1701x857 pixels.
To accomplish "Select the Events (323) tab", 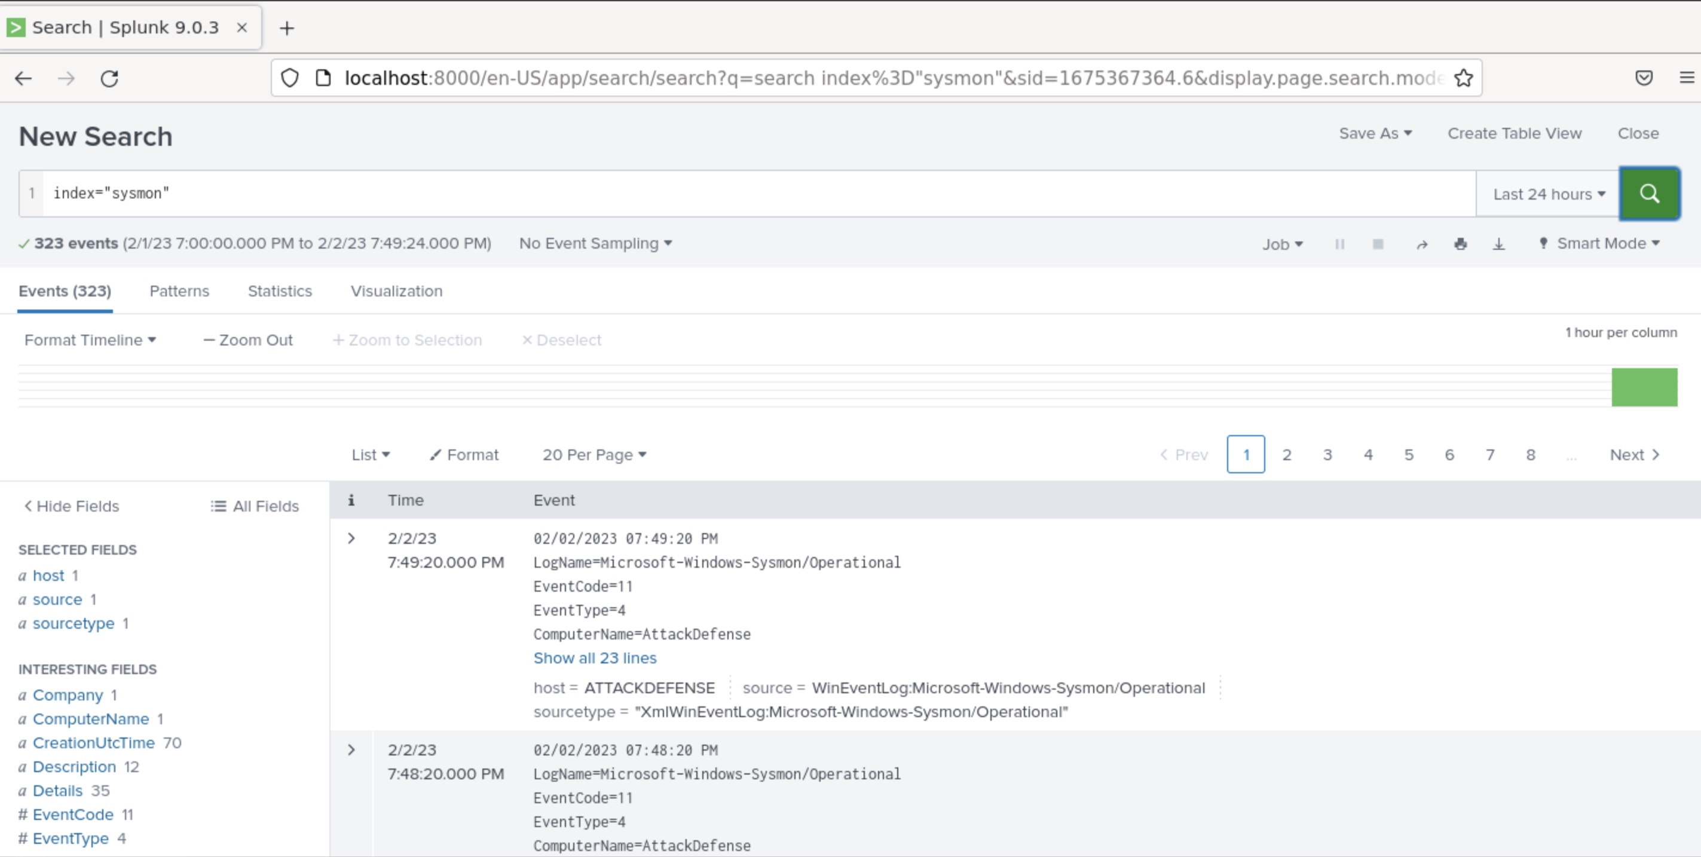I will click(65, 291).
